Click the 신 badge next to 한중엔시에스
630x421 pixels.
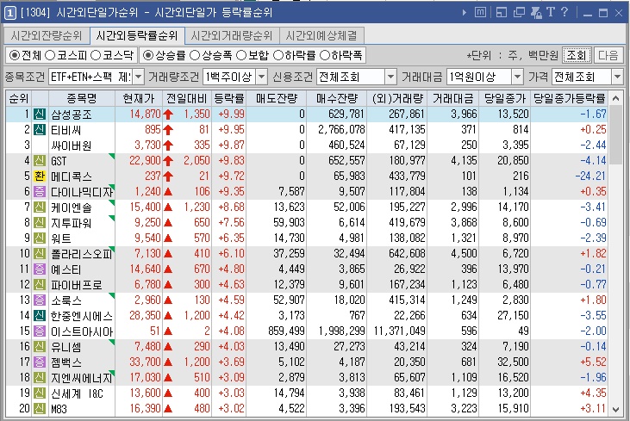pyautogui.click(x=40, y=315)
